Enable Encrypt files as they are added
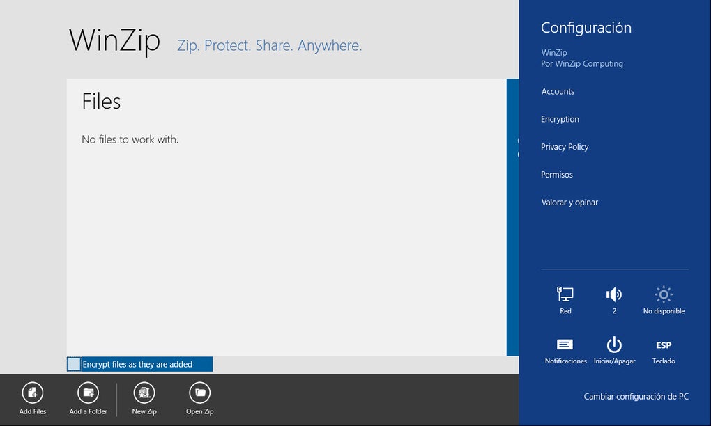711x426 pixels. [74, 364]
